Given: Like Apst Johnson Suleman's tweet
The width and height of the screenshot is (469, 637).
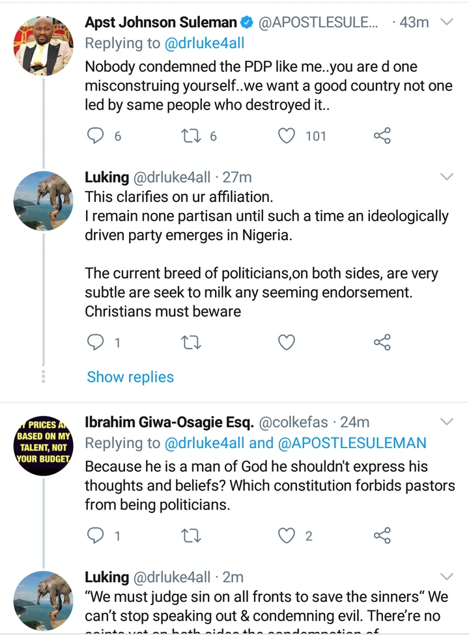Looking at the screenshot, I should click(287, 135).
